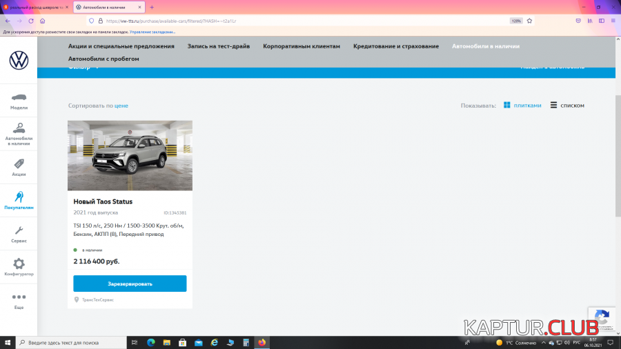Open Запись на тест-драйв menu
The width and height of the screenshot is (621, 349).
click(219, 46)
